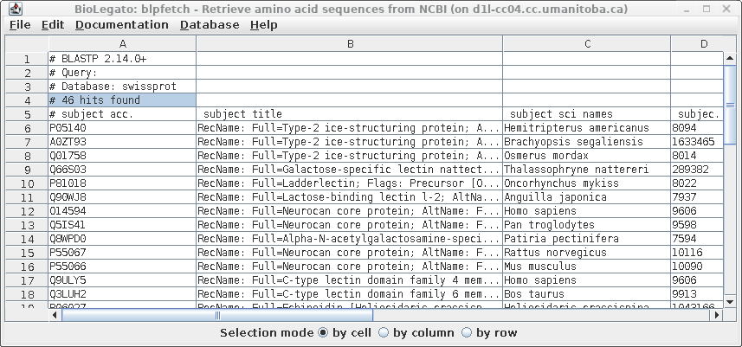This screenshot has height=347, width=742.
Task: Click the horizontal scrollbar left arrow
Action: point(55,315)
